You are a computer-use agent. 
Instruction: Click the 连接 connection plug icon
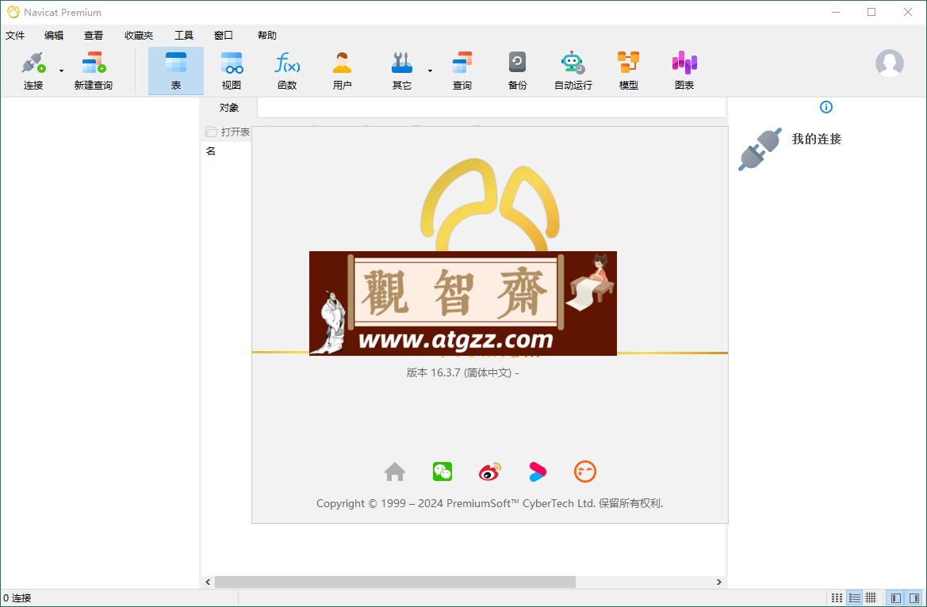pos(33,63)
